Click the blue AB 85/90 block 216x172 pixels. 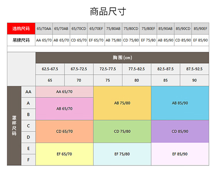(180, 103)
